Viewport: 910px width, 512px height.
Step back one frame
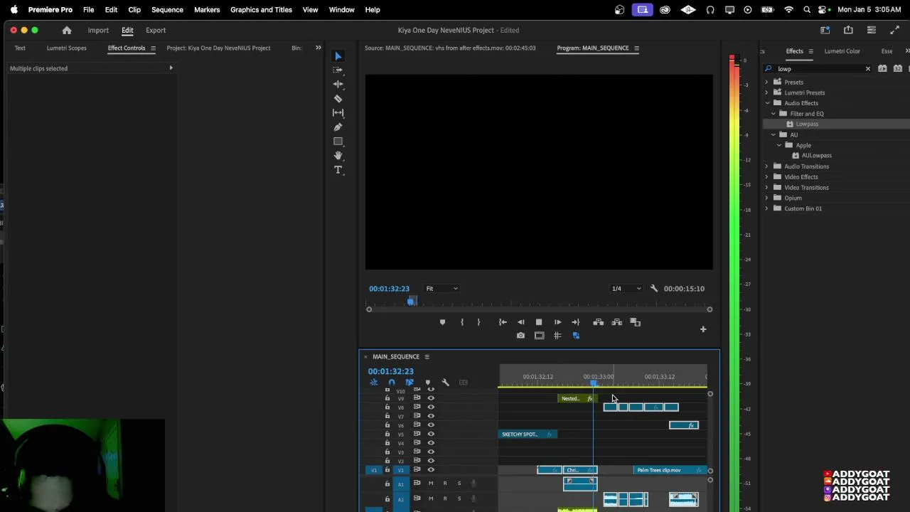(x=520, y=322)
